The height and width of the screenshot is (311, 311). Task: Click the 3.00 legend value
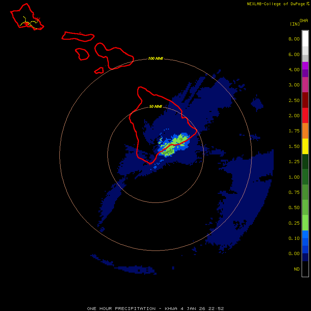294,85
